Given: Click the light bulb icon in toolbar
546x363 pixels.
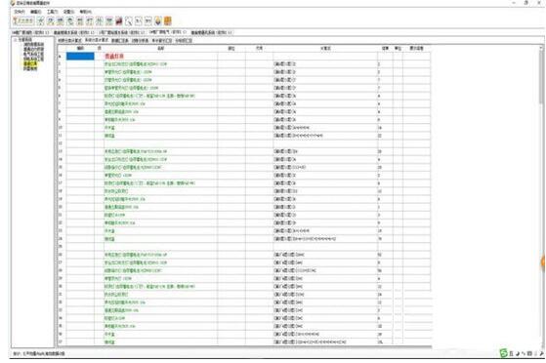Looking at the screenshot, I should pos(157,21).
